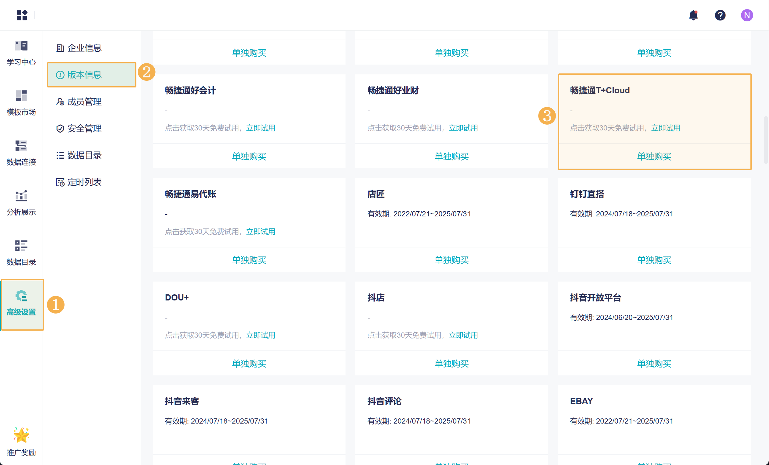Click the purple N user avatar
The image size is (769, 465).
coord(746,15)
